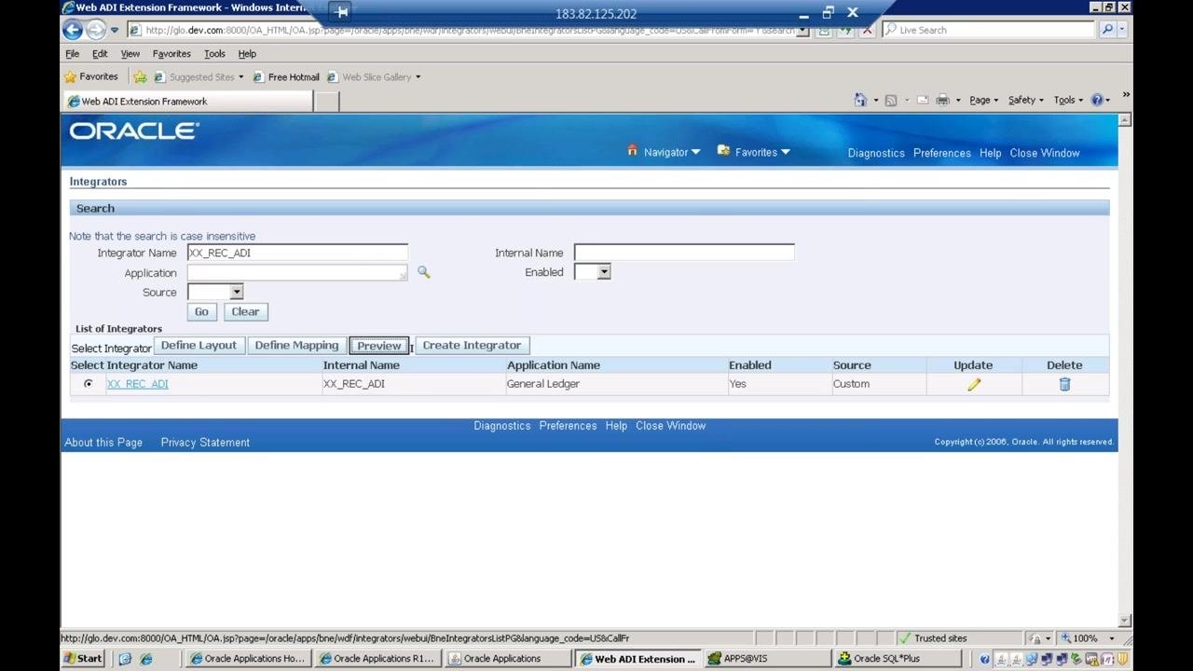The image size is (1193, 671).
Task: Open the Edit menu
Action: coord(100,54)
